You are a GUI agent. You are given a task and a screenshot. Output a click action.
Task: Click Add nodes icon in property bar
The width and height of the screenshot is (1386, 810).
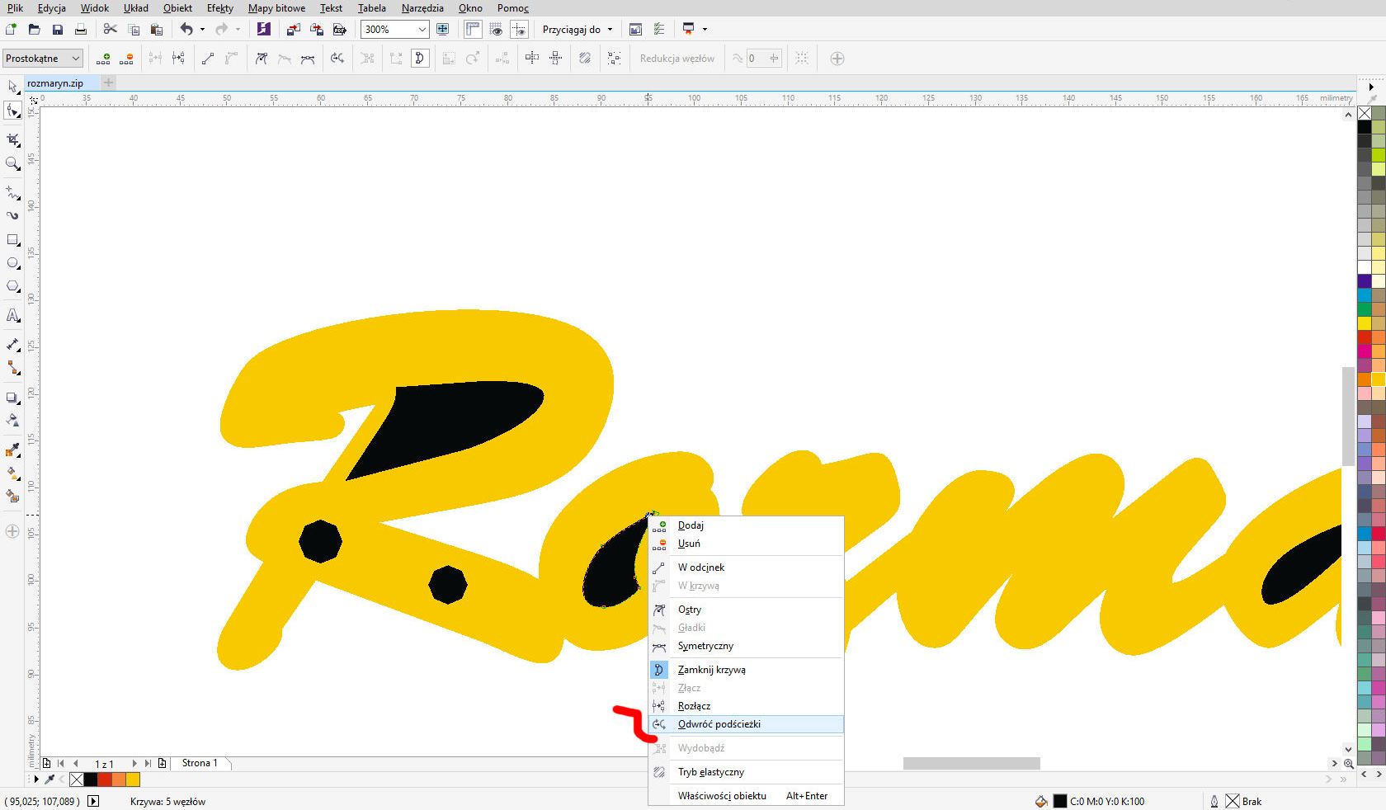pyautogui.click(x=103, y=59)
